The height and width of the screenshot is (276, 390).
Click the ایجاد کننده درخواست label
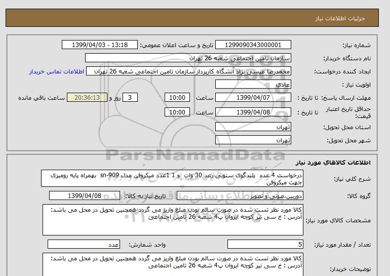(x=342, y=71)
